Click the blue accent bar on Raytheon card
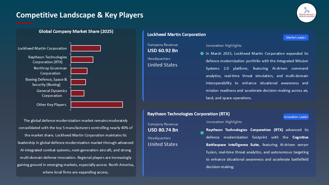This screenshot has width=329, height=185. [x=143, y=143]
